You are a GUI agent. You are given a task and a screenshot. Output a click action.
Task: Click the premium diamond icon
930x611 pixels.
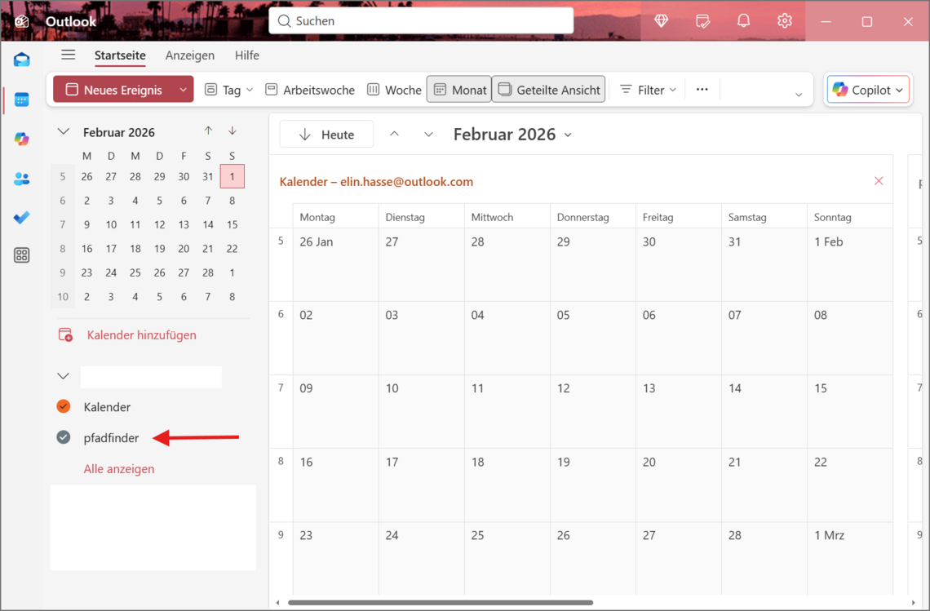pyautogui.click(x=662, y=21)
